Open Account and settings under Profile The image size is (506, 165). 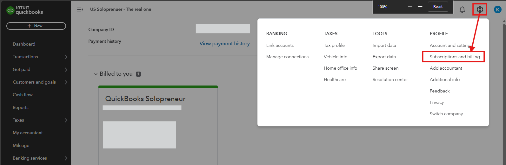pos(451,45)
